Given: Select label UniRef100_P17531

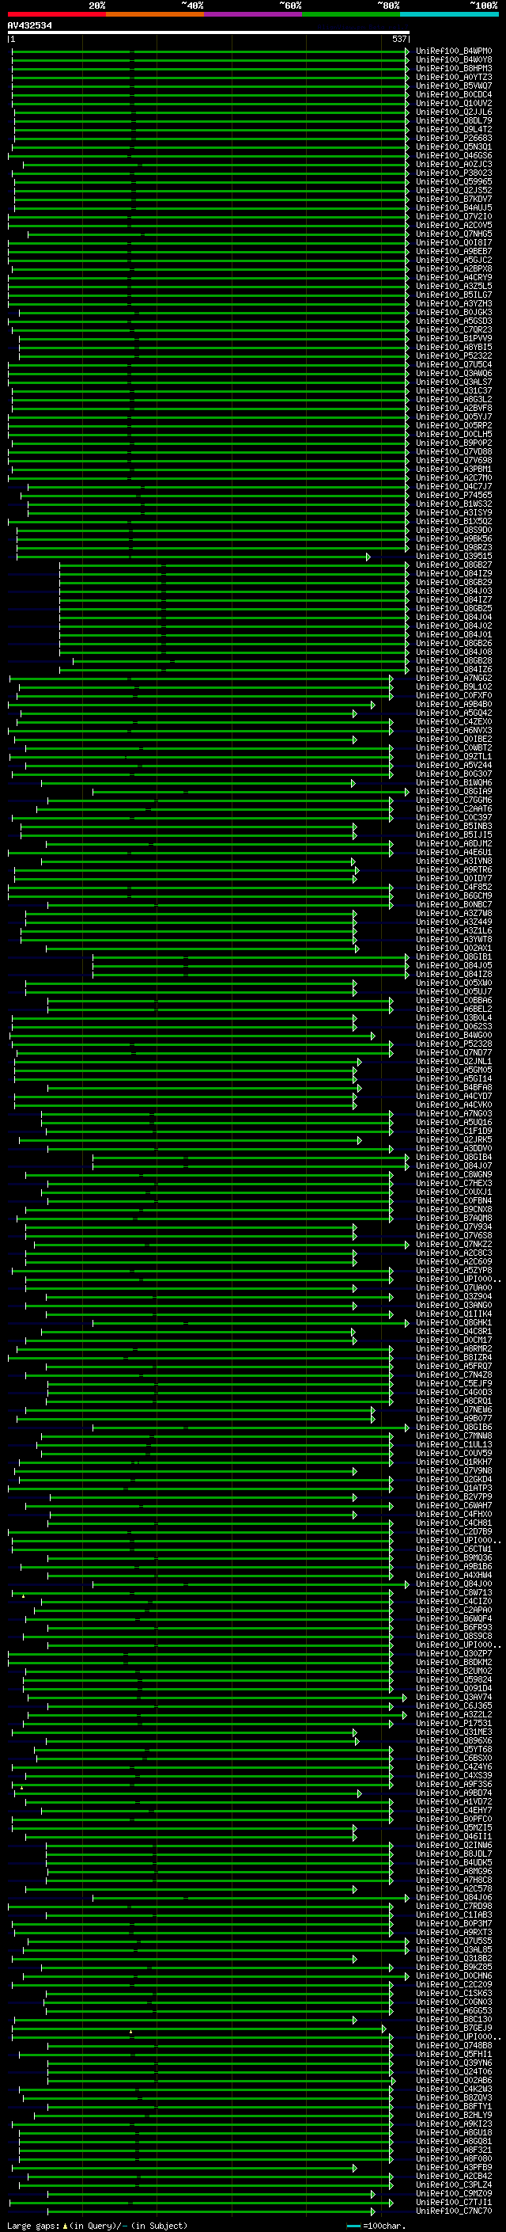Looking at the screenshot, I should pyautogui.click(x=453, y=1724).
